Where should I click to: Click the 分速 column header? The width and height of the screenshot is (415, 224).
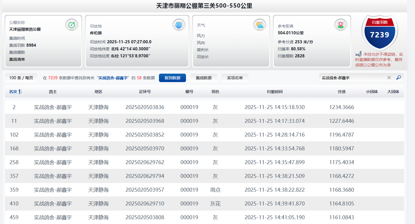[342, 92]
